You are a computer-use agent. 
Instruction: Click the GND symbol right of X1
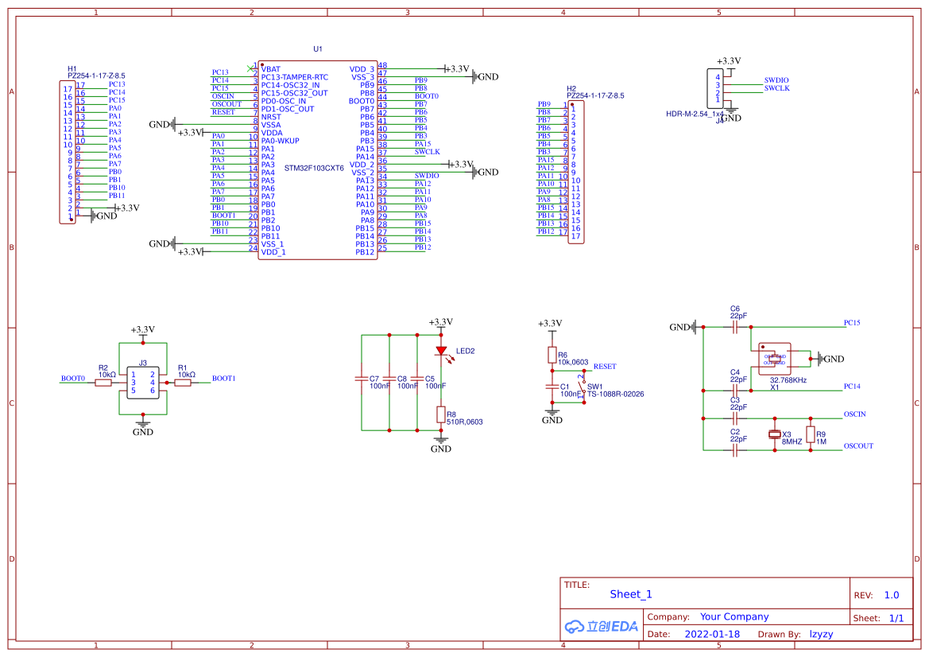830,359
